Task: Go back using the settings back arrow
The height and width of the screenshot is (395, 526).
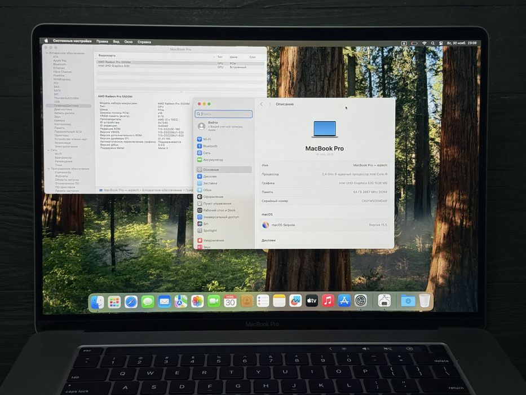Action: point(262,104)
